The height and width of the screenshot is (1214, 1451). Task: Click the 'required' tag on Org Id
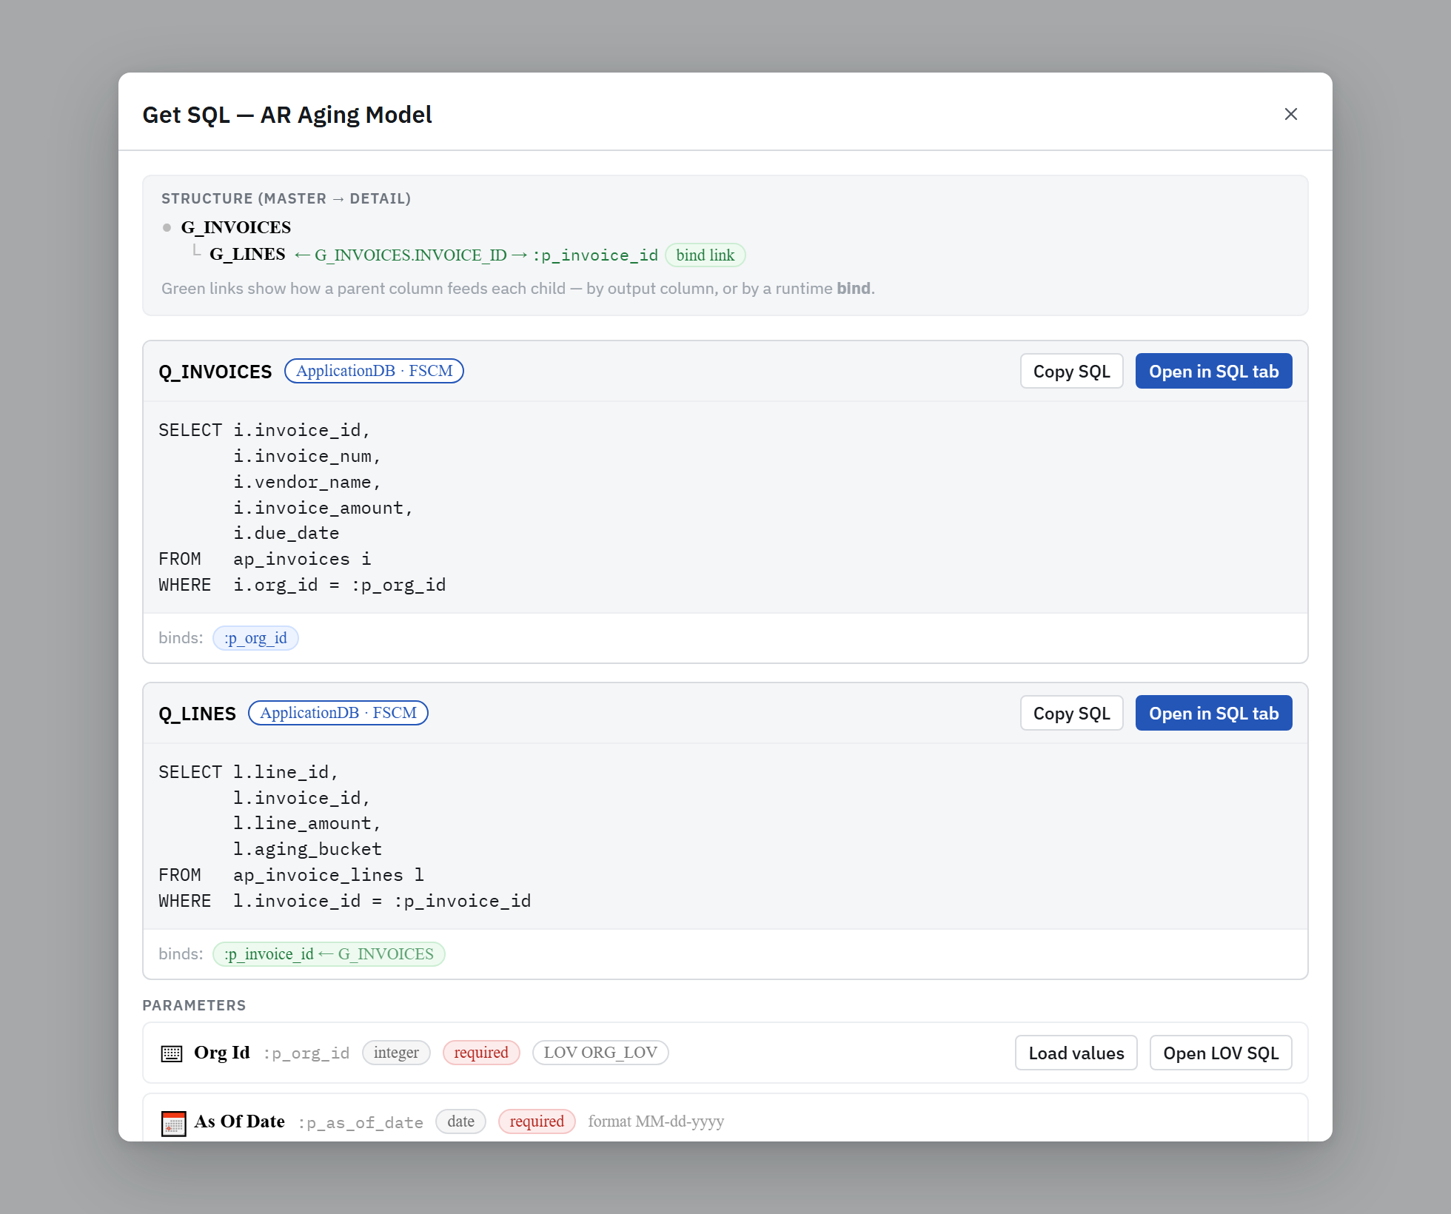[x=481, y=1053]
